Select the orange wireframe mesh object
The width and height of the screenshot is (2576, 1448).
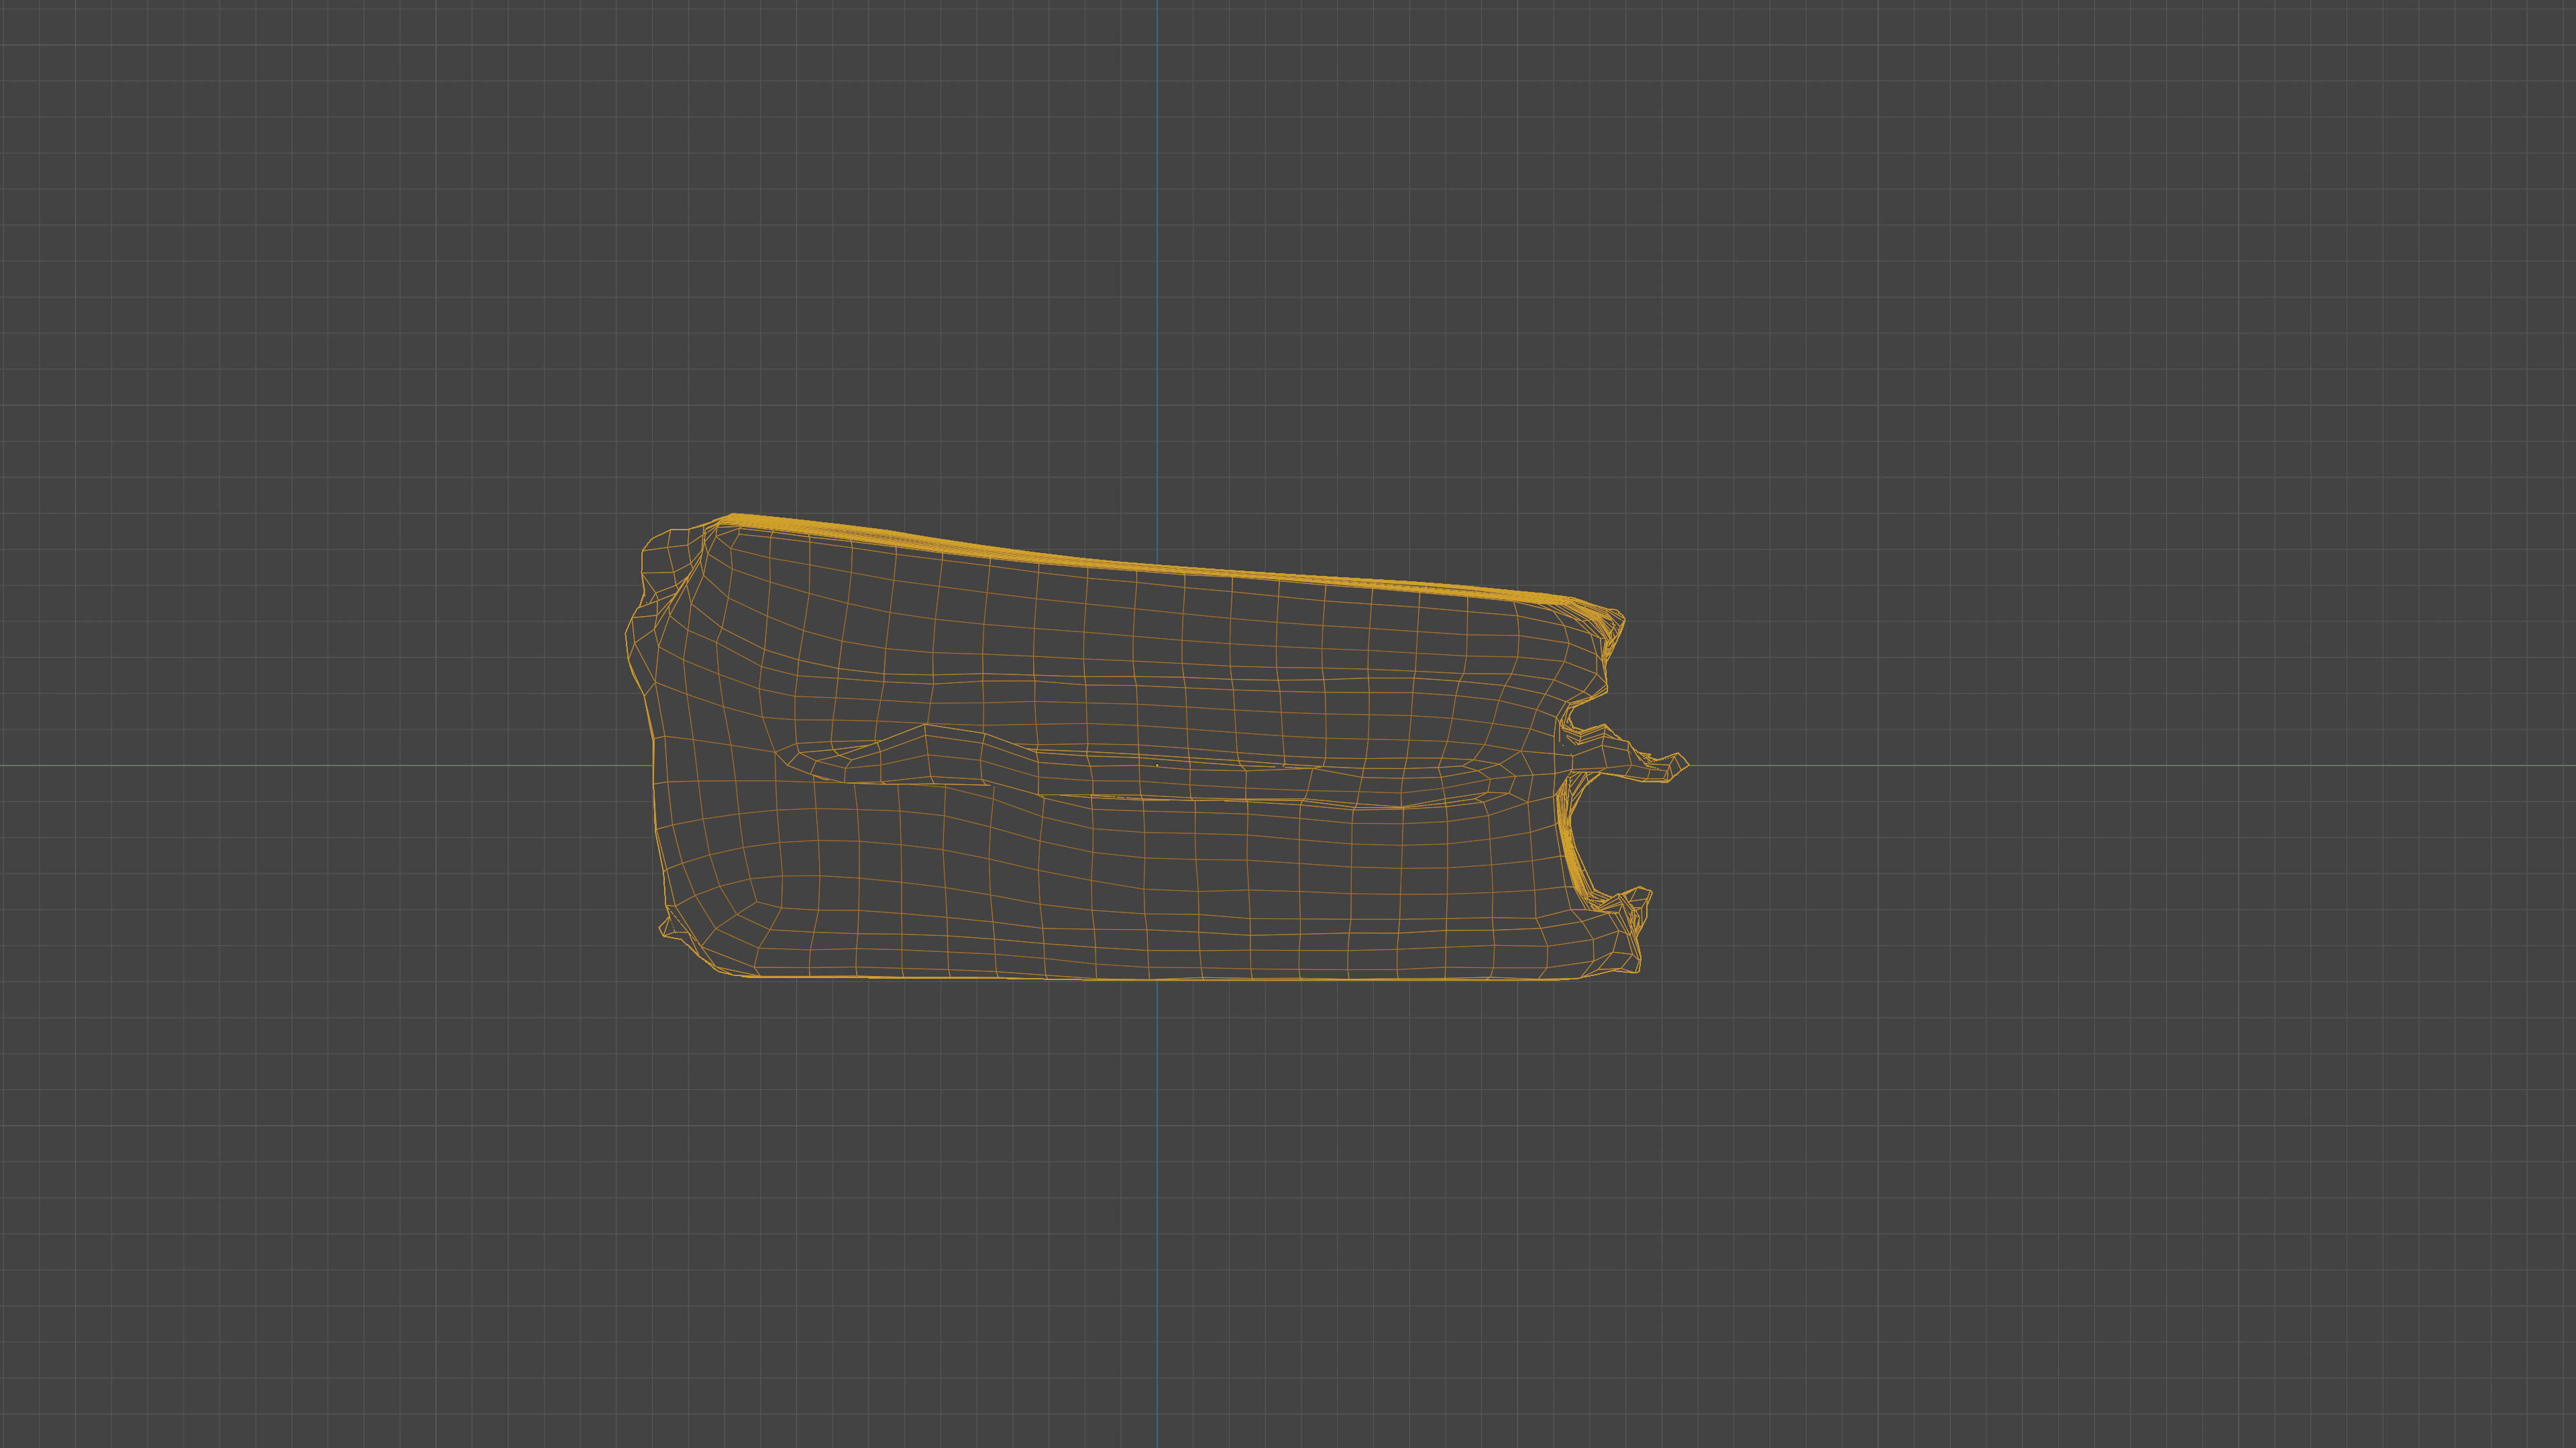pos(1157,747)
